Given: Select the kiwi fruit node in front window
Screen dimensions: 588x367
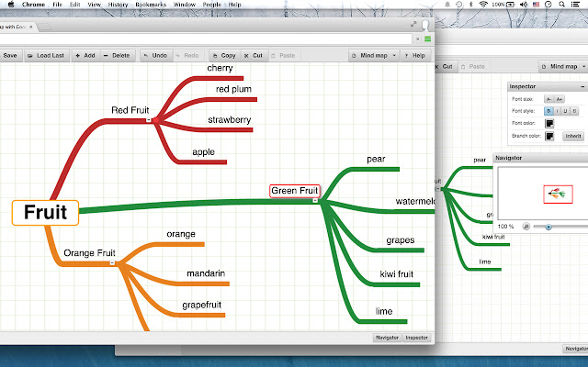Looking at the screenshot, I should 396,274.
